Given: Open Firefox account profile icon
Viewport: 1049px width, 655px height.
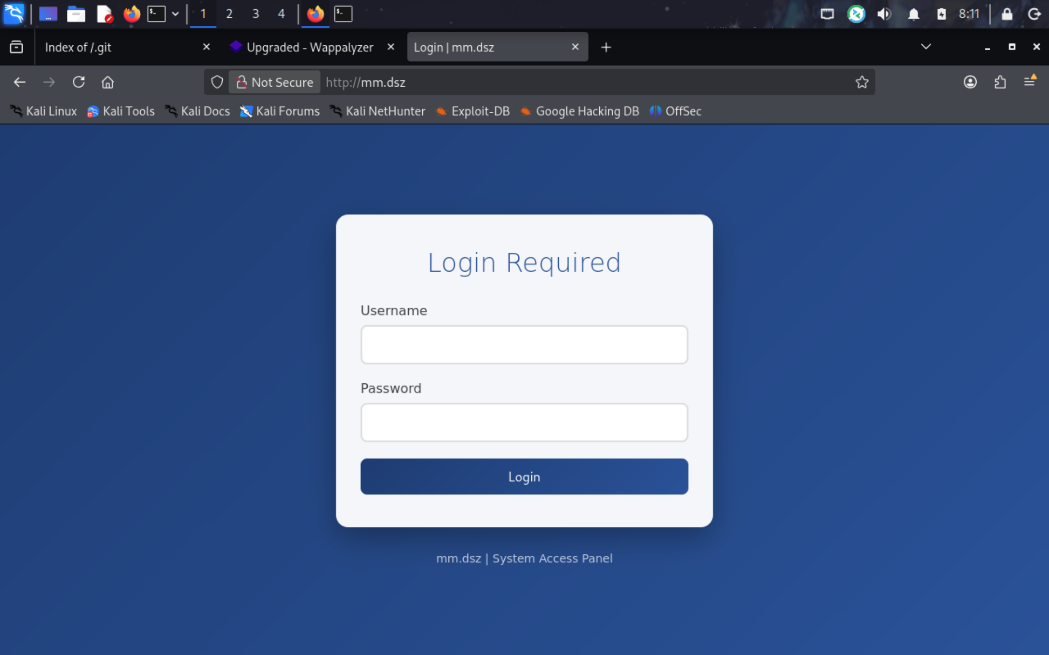Looking at the screenshot, I should click(970, 82).
